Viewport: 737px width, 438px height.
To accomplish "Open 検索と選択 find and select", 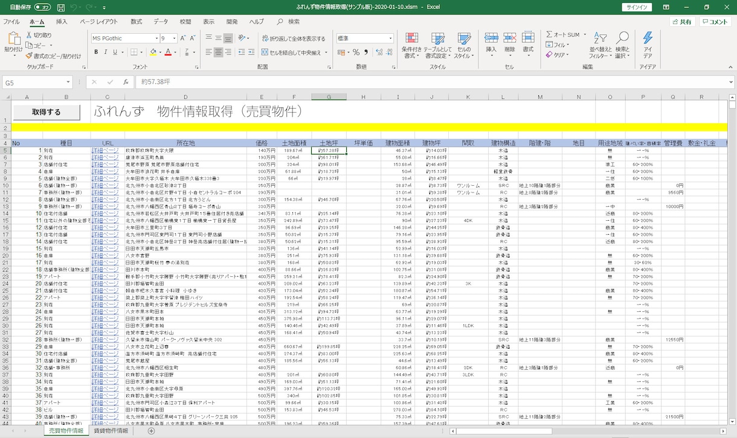I will tap(622, 45).
